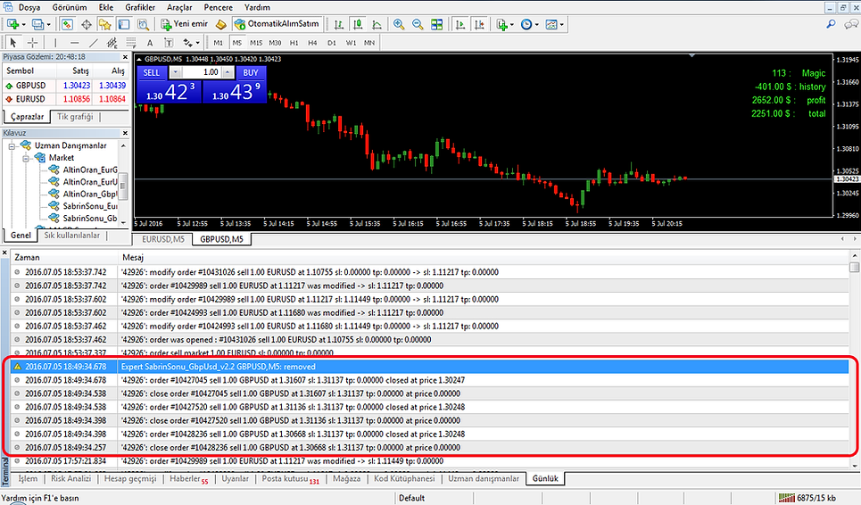This screenshot has height=505, width=861.
Task: Open the Grafikler menu
Action: pos(140,7)
